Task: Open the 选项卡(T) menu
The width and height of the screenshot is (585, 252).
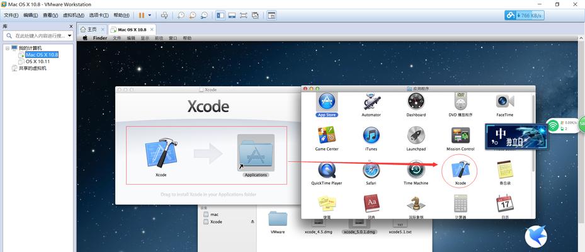Action: point(98,15)
